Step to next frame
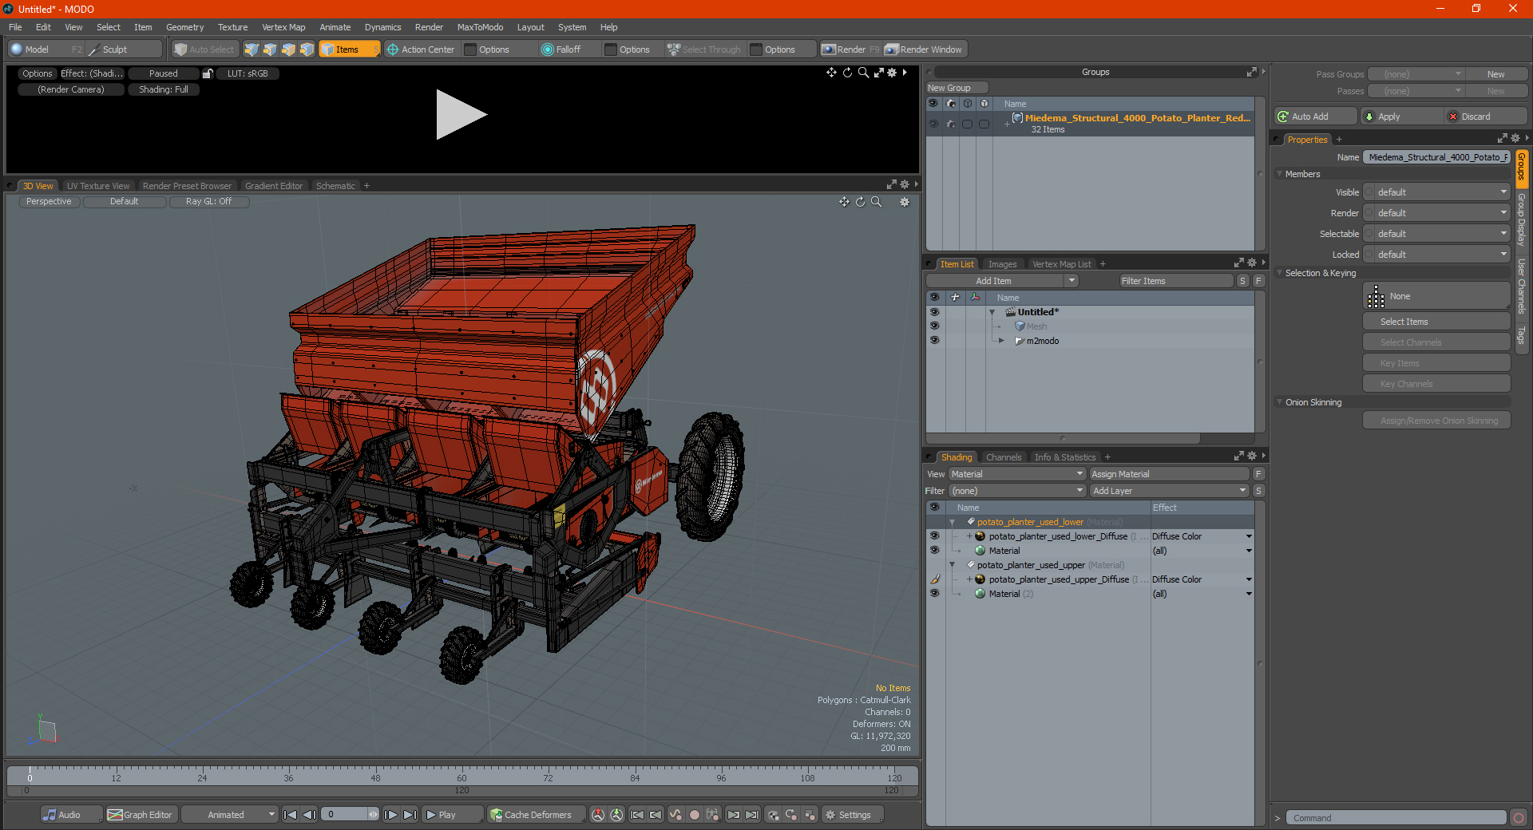This screenshot has width=1533, height=830. [x=390, y=815]
